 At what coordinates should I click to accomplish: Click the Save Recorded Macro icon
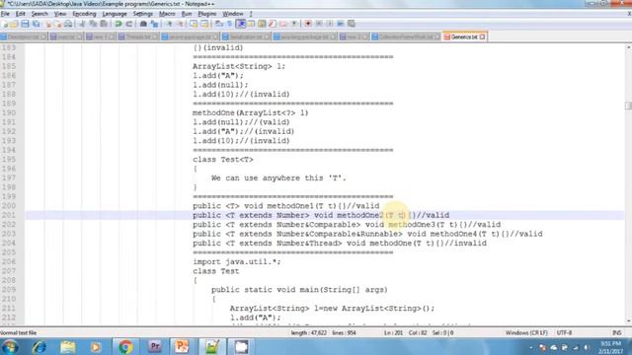pos(352,24)
